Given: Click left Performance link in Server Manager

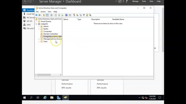Looking at the screenshot, I should [67, 84].
